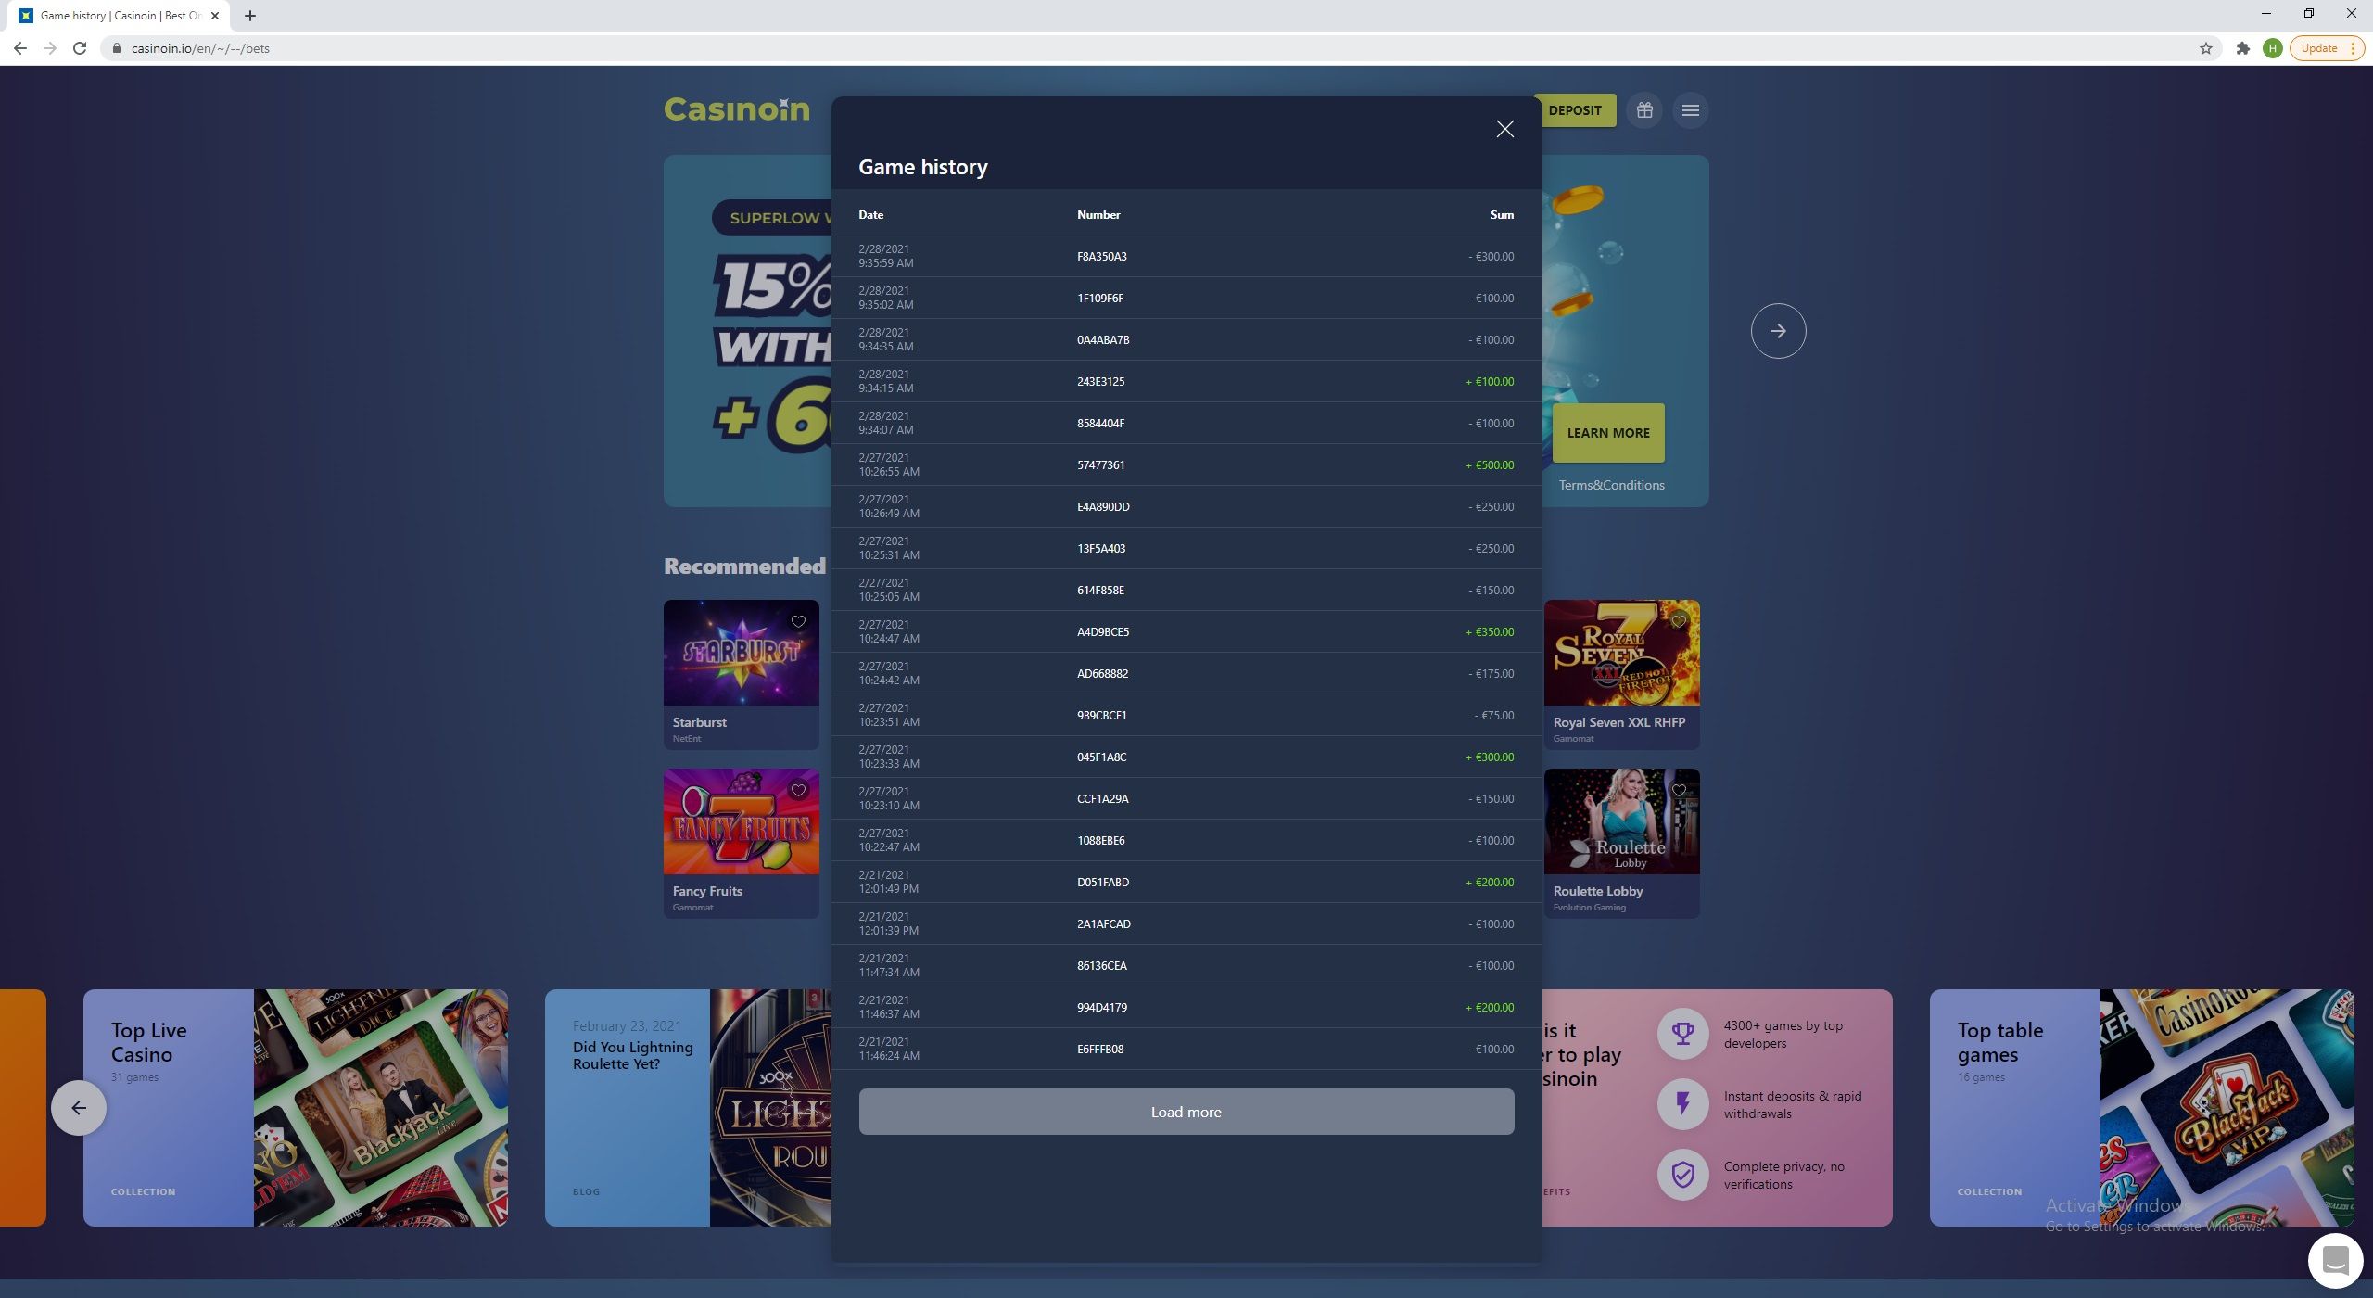Select bet number 994D4179
The height and width of the screenshot is (1298, 2373).
[x=1102, y=1008]
